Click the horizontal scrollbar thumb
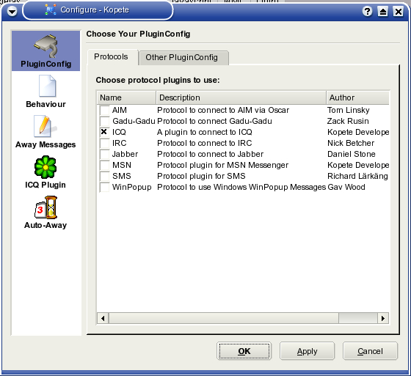 [x=224, y=318]
